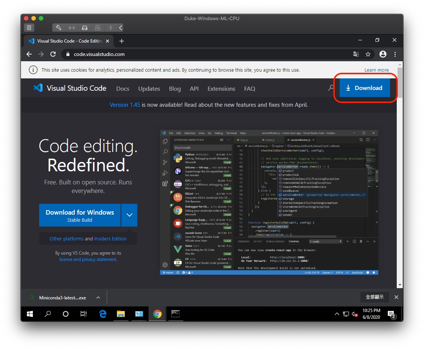Launch Microsoft Edge from the taskbar
424x349 pixels.
[103, 314]
